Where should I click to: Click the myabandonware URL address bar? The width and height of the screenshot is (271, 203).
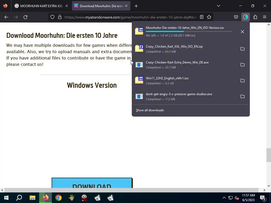coord(131,17)
